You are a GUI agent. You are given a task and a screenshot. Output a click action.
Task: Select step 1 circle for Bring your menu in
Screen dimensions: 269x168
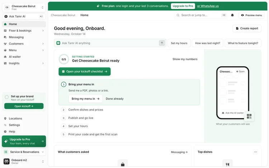(x=63, y=84)
